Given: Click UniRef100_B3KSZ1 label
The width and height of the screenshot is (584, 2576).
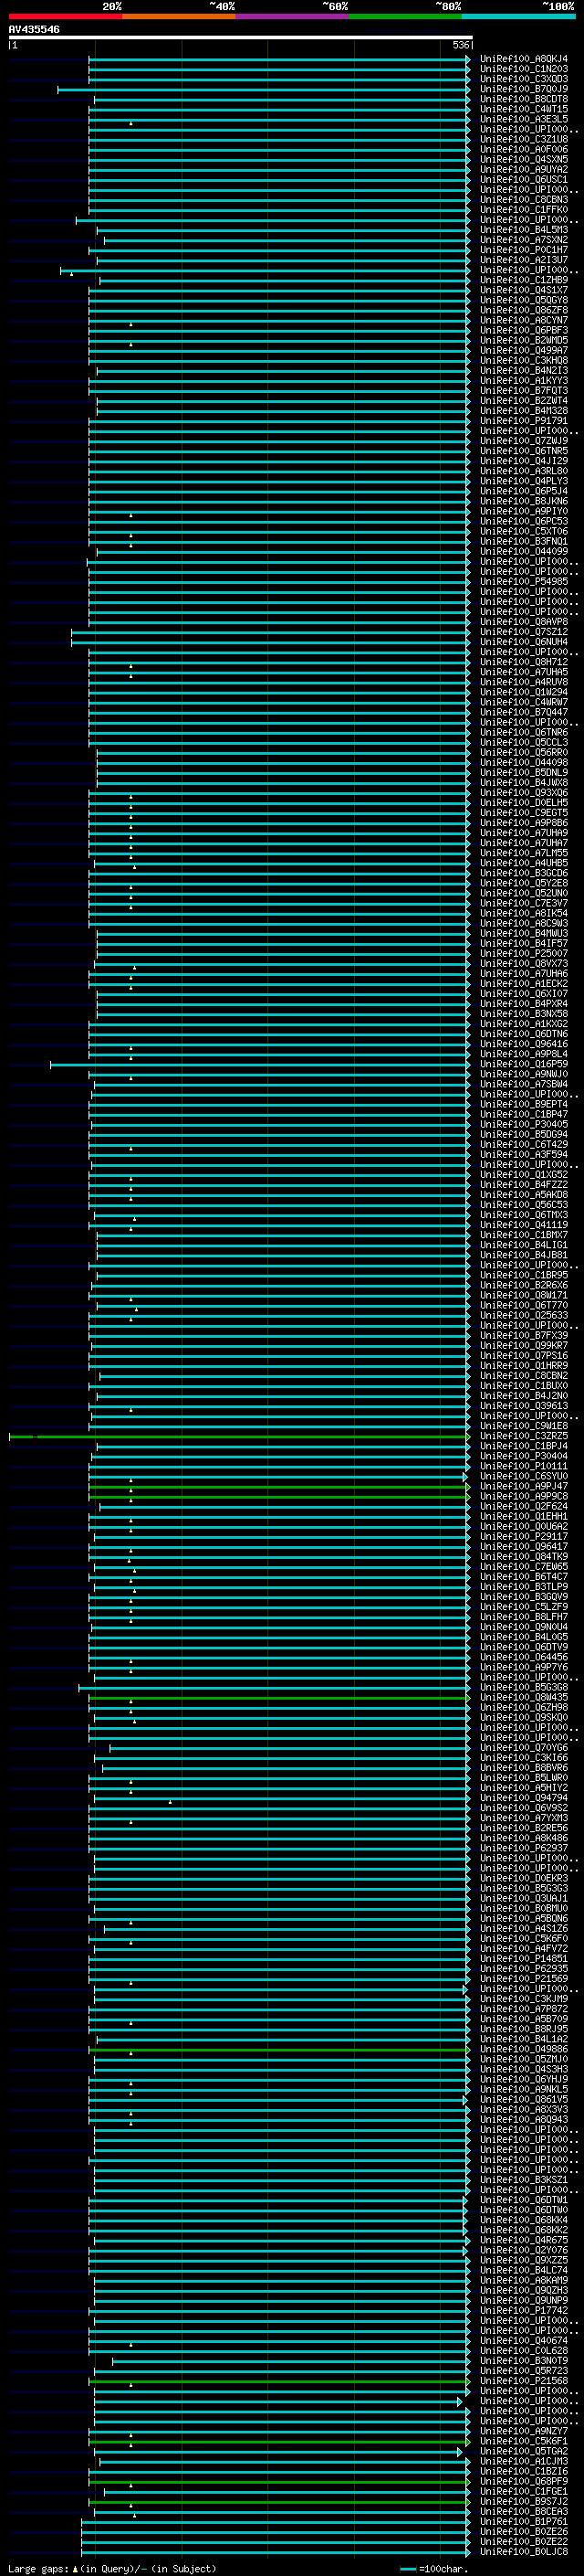Looking at the screenshot, I should point(524,2179).
